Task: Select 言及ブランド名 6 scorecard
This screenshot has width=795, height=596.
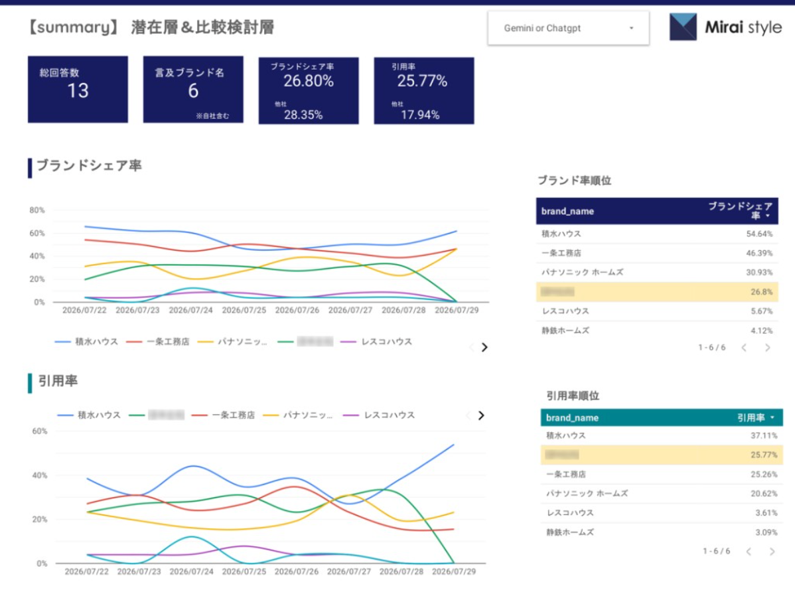Action: pyautogui.click(x=193, y=90)
